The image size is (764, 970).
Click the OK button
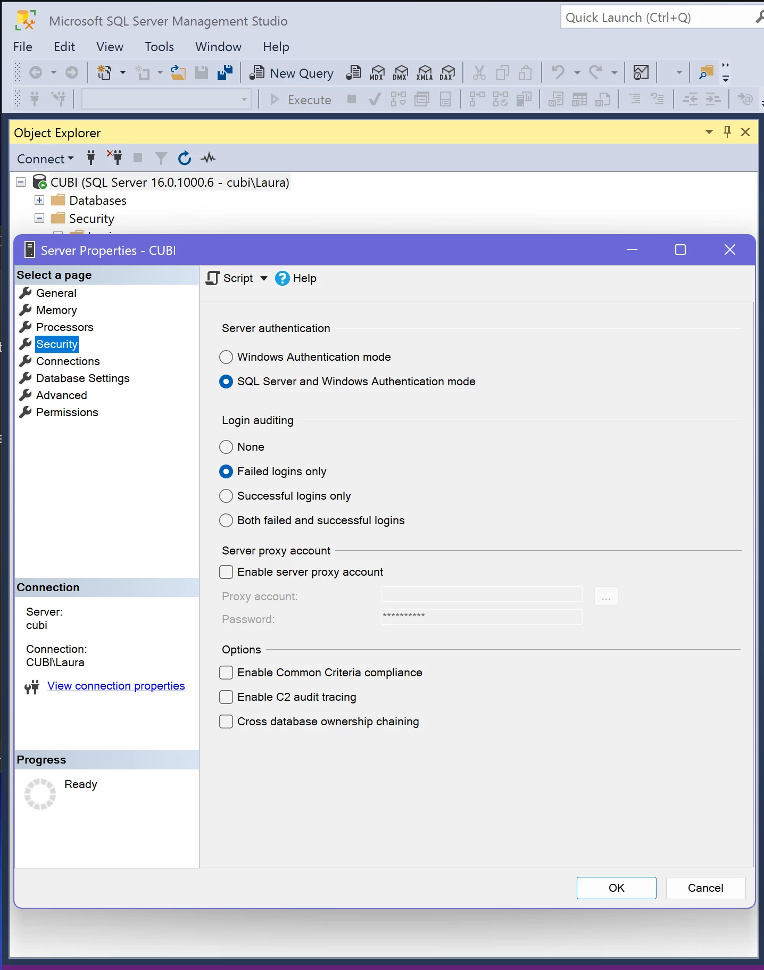[x=616, y=888]
